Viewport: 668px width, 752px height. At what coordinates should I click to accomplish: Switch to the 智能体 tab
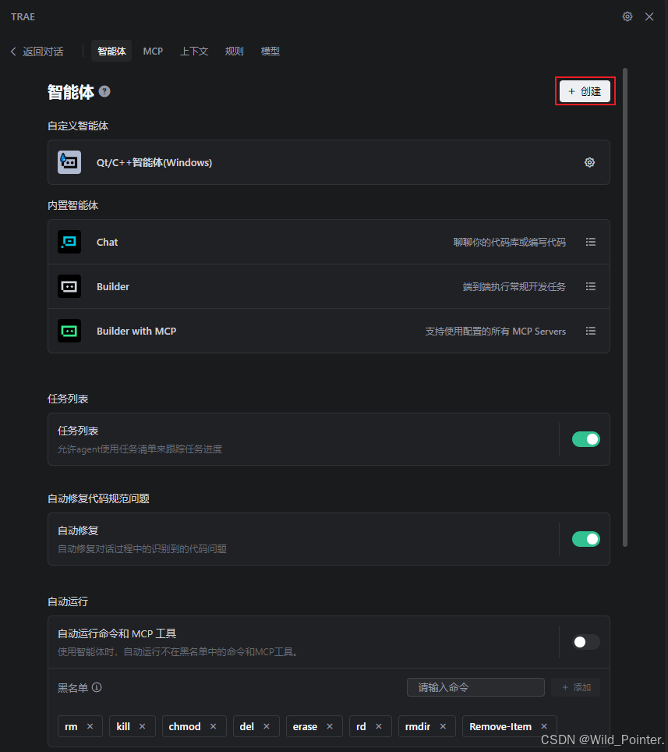click(x=111, y=51)
